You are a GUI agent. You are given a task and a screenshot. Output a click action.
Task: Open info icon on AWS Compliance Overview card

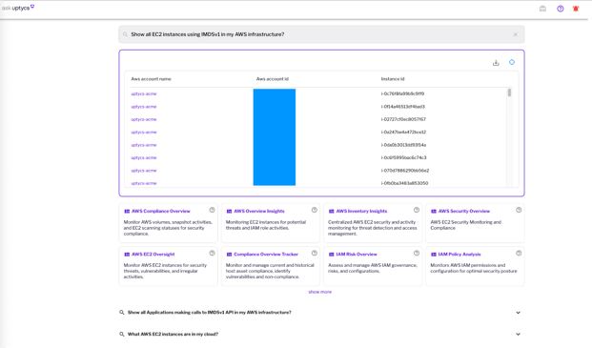click(x=212, y=211)
